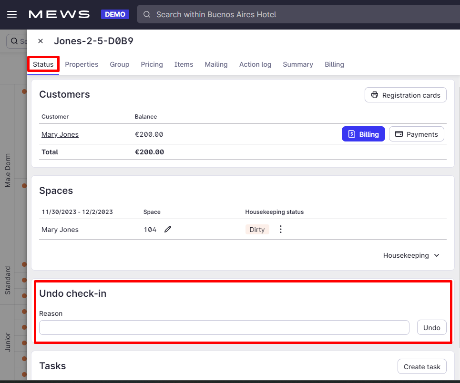Click the blue Billing button
Image resolution: width=460 pixels, height=383 pixels.
pos(363,134)
